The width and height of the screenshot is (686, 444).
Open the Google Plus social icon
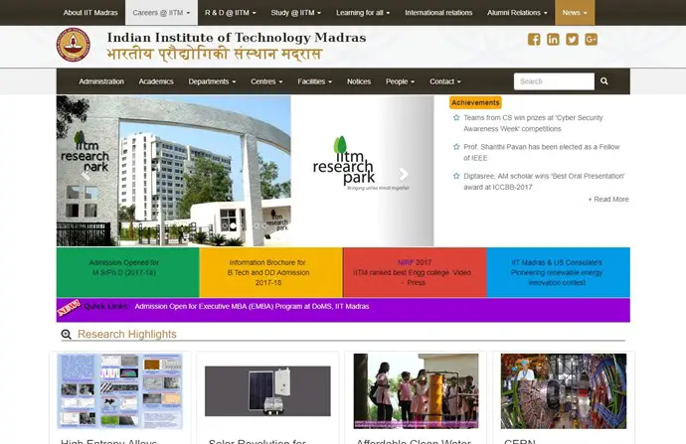pyautogui.click(x=592, y=40)
